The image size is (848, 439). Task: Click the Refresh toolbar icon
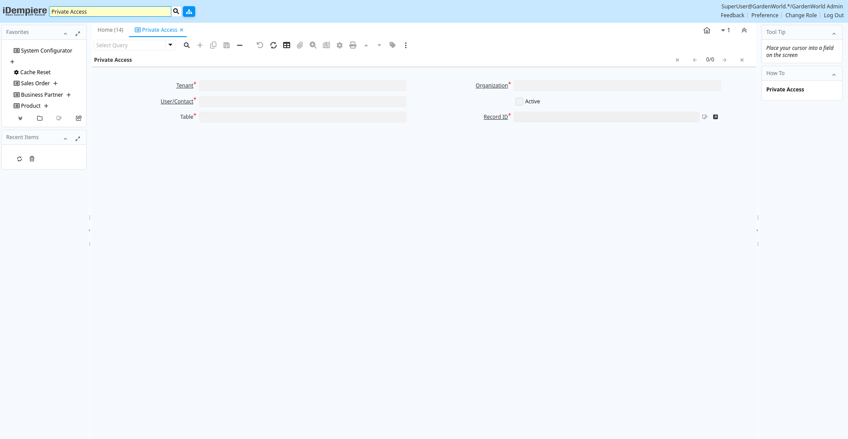pyautogui.click(x=273, y=45)
